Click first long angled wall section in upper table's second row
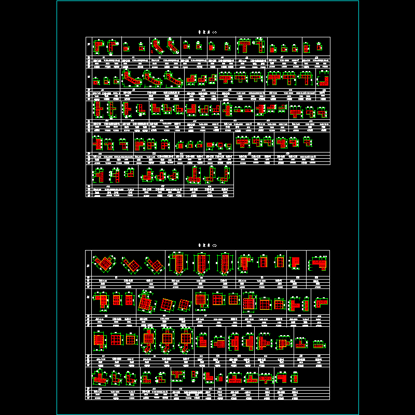Image resolution: width=415 pixels, height=415 pixels. (132, 79)
